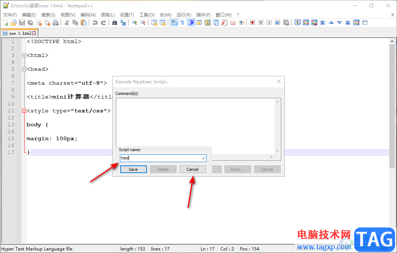
Task: Close the Execute NppExec Script dialog
Action: 279,81
